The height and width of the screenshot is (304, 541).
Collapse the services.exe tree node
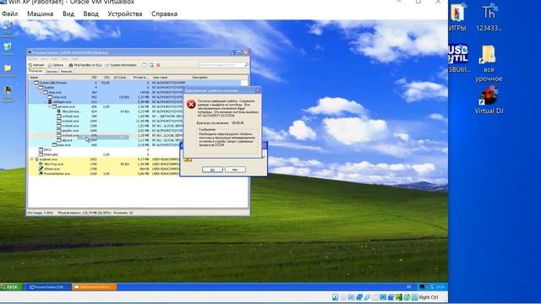pos(50,107)
